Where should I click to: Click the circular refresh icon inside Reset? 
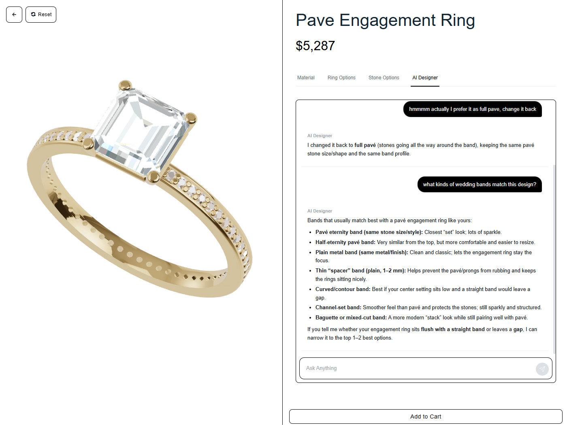pos(33,15)
